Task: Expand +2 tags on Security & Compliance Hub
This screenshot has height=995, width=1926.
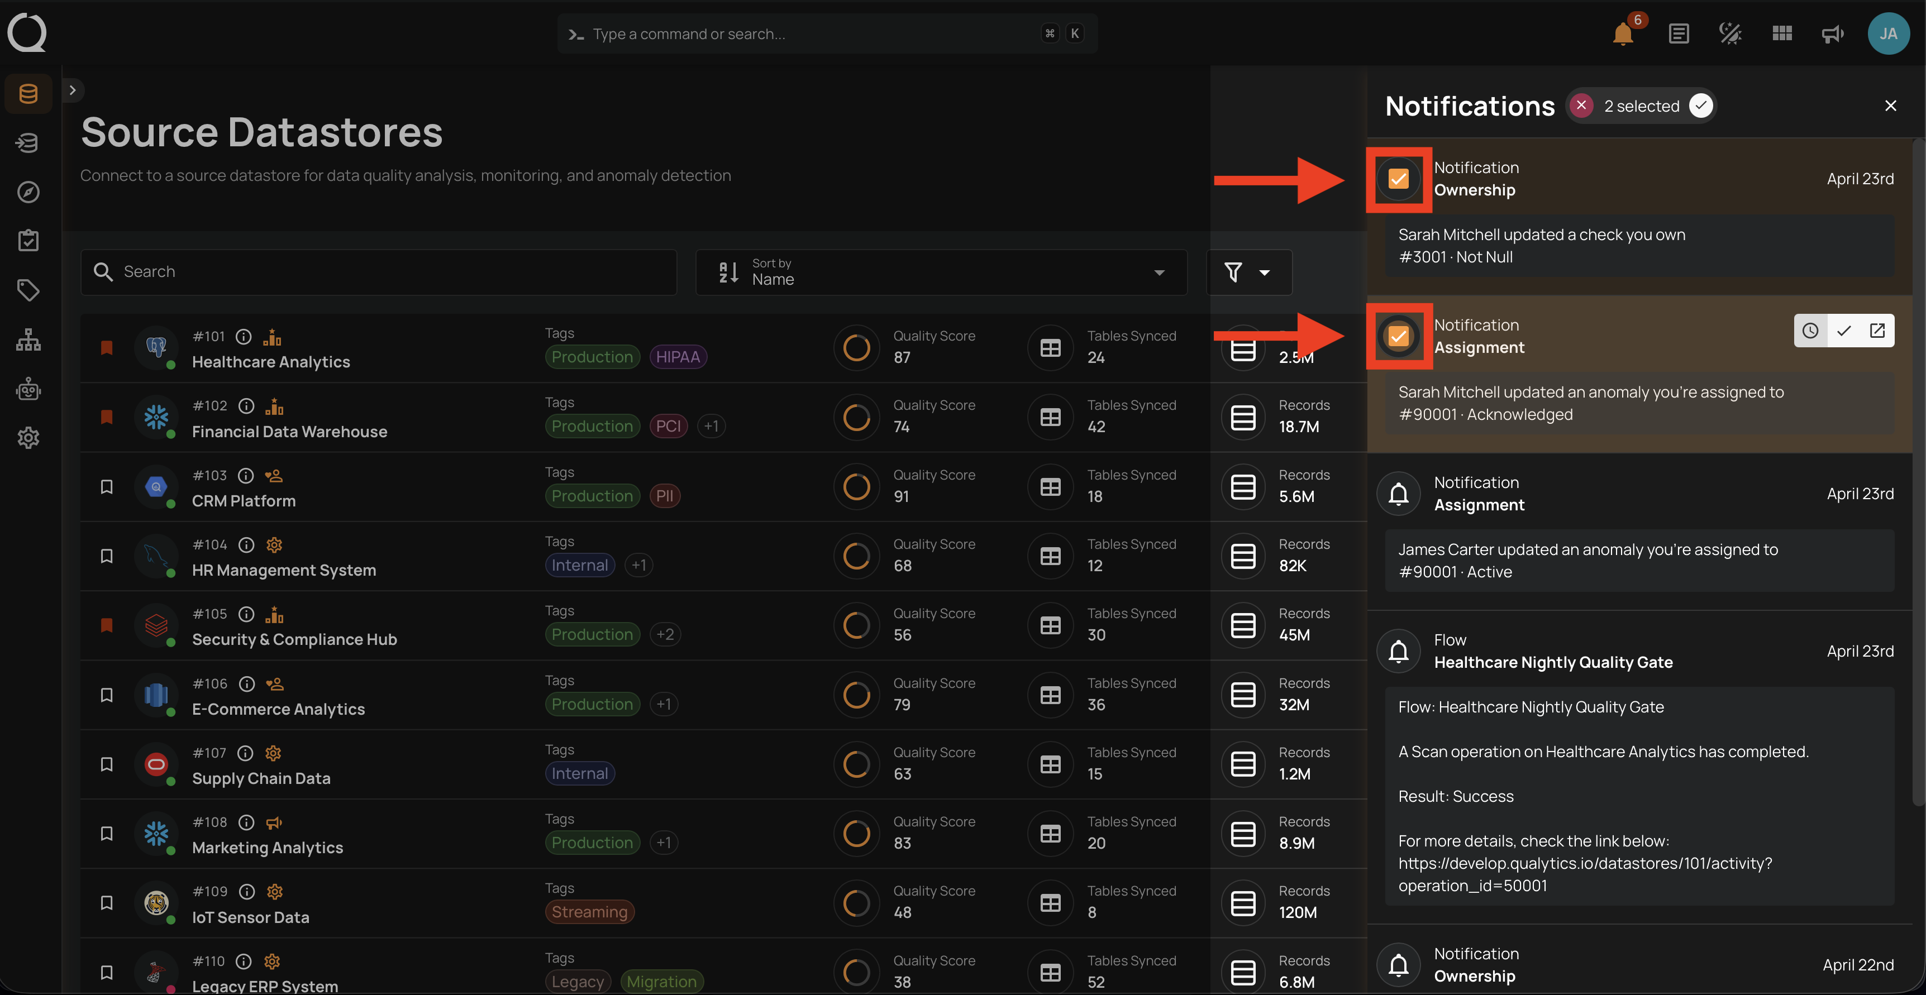Action: pyautogui.click(x=665, y=635)
